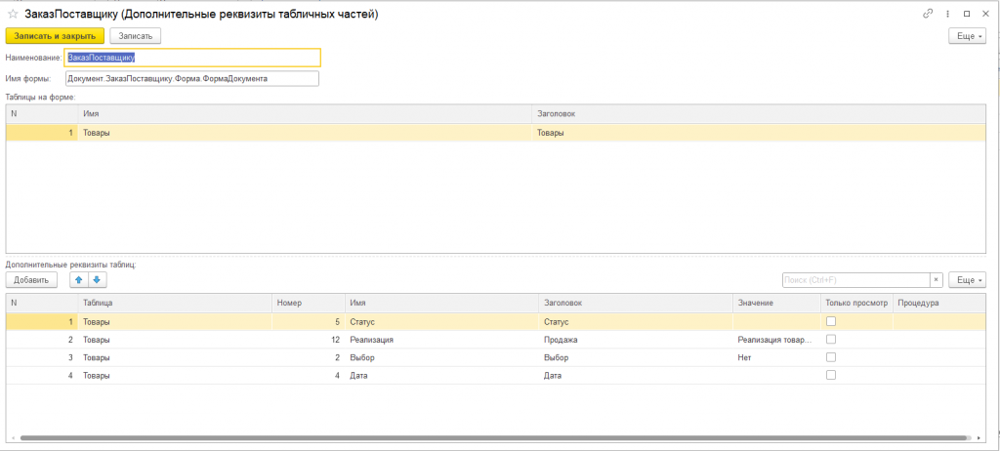
Task: Select the Дата name cell
Action: click(x=442, y=376)
